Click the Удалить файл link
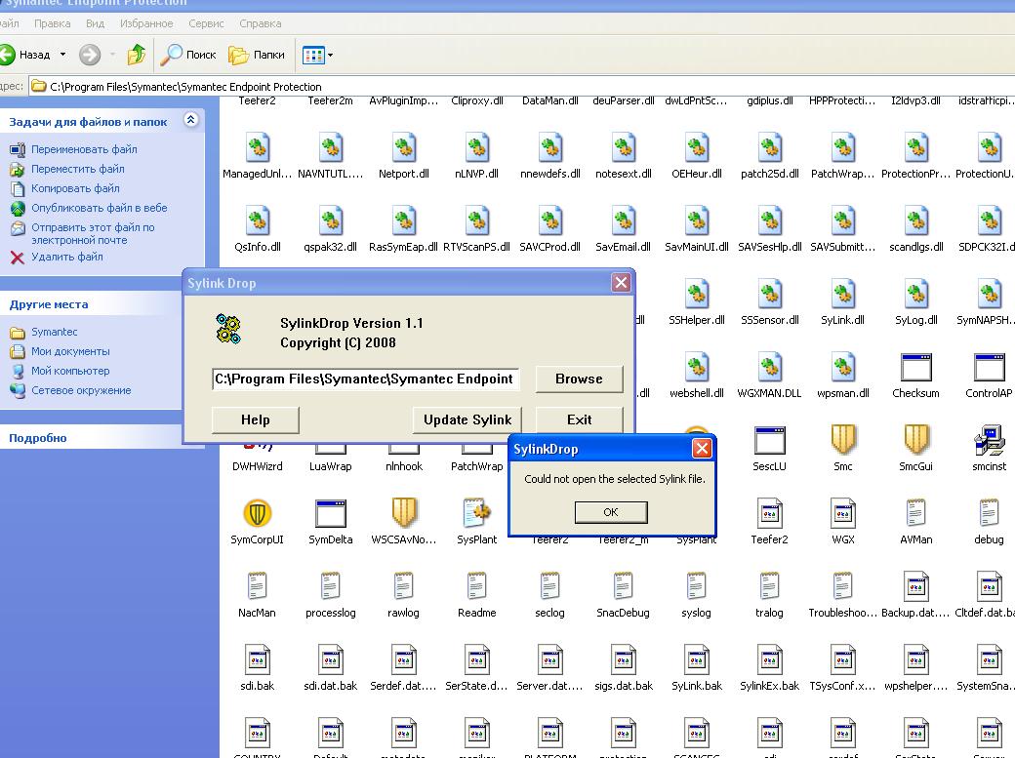Image resolution: width=1015 pixels, height=758 pixels. click(x=66, y=258)
